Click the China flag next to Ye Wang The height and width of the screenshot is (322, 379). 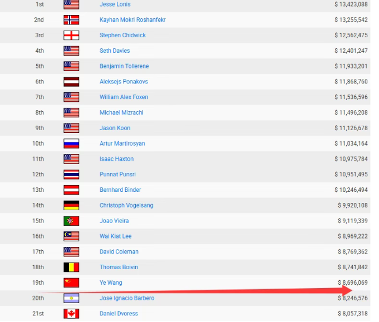pos(71,283)
